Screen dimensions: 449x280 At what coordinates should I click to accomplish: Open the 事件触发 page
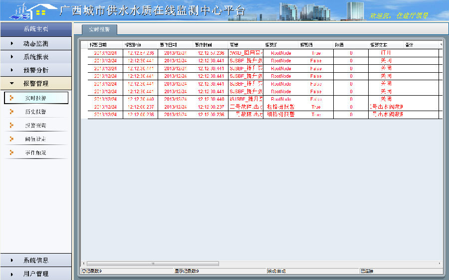coord(35,152)
